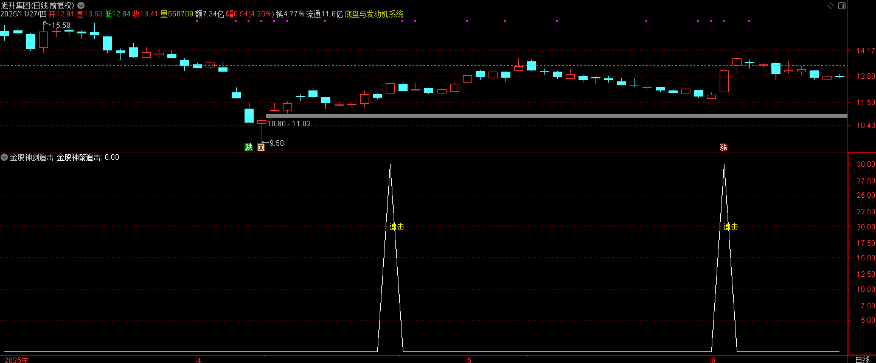The width and height of the screenshot is (876, 363).
Task: Click the 30.00 indicator axis value
Action: coord(866,164)
